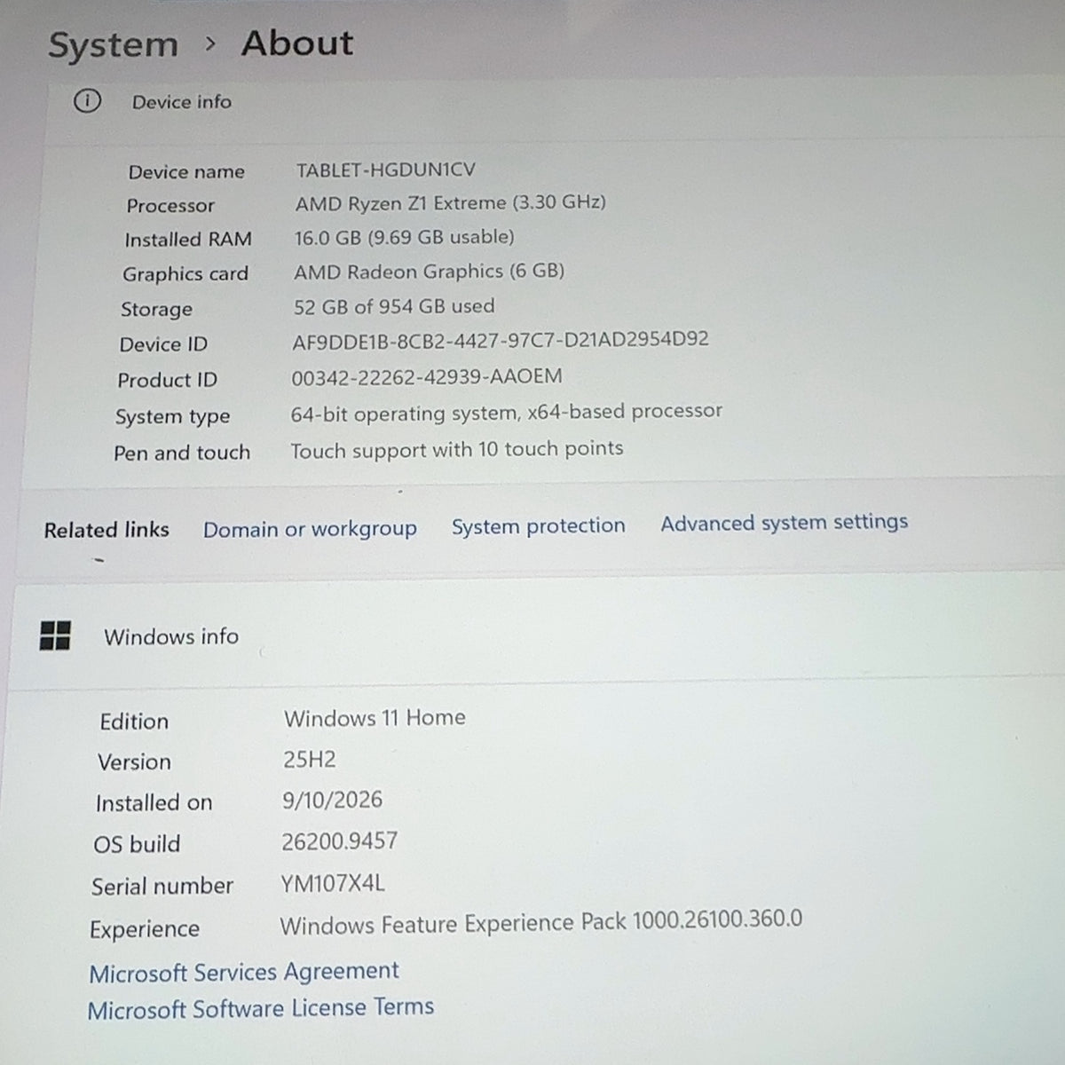Select the 52 GB of 954 GB used value
The width and height of the screenshot is (1065, 1065).
click(x=394, y=306)
